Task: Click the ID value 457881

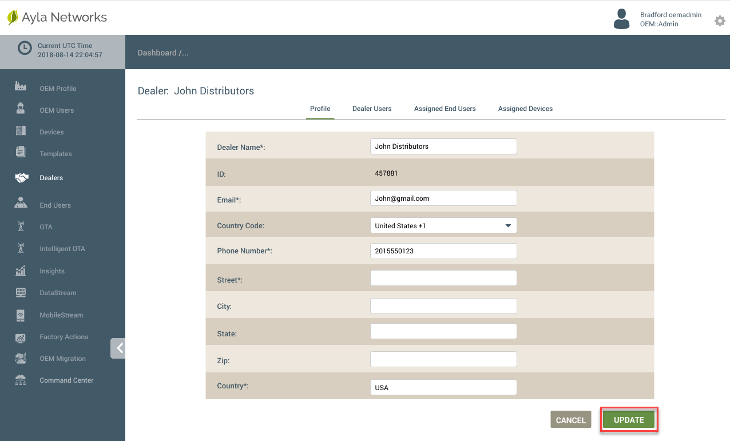Action: [386, 173]
